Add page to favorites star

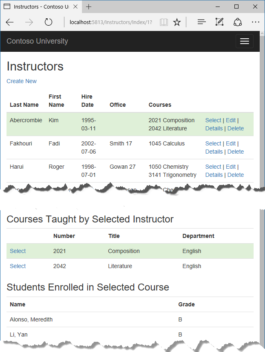[x=177, y=22]
